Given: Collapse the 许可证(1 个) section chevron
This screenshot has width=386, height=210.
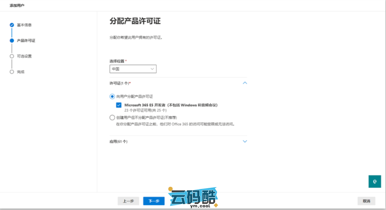Looking at the screenshot, I should 245,83.
